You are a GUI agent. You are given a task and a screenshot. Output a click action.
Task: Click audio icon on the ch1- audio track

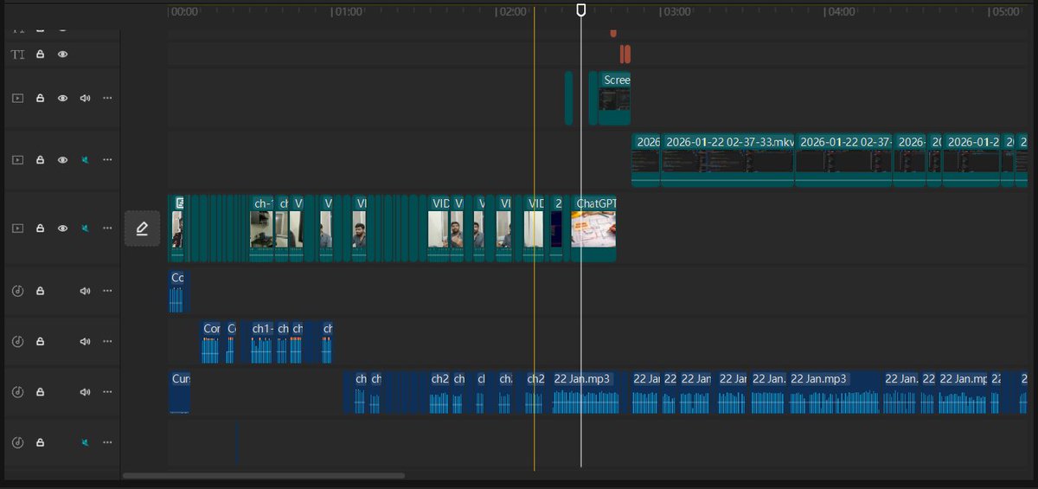click(x=17, y=341)
